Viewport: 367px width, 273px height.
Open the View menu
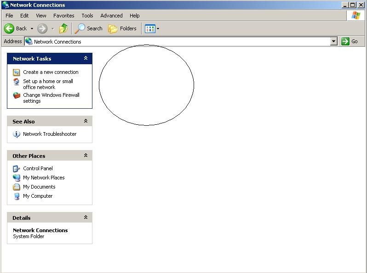click(41, 16)
